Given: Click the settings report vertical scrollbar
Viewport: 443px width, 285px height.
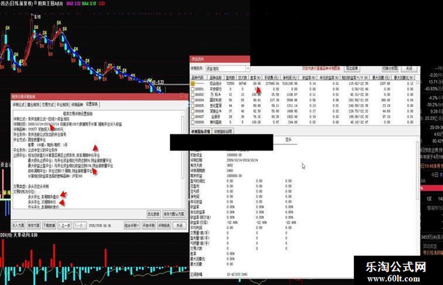Looking at the screenshot, I should point(183,147).
